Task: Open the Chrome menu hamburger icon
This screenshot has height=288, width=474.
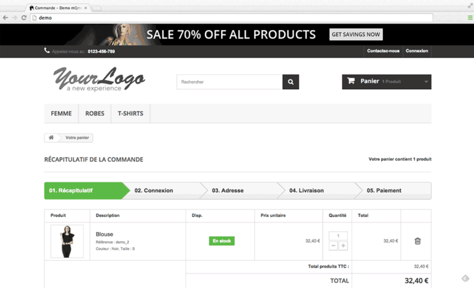Action: 470,18
